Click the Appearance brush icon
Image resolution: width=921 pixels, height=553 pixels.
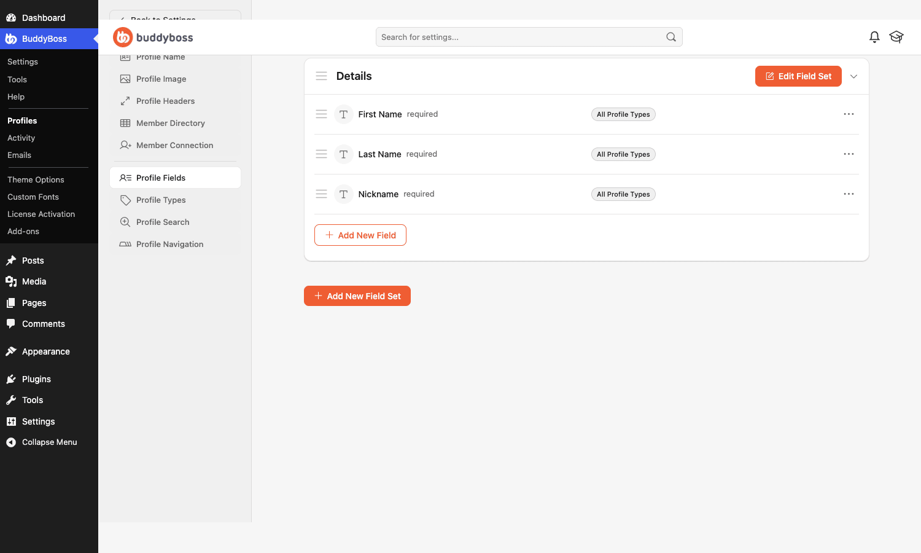click(x=11, y=351)
